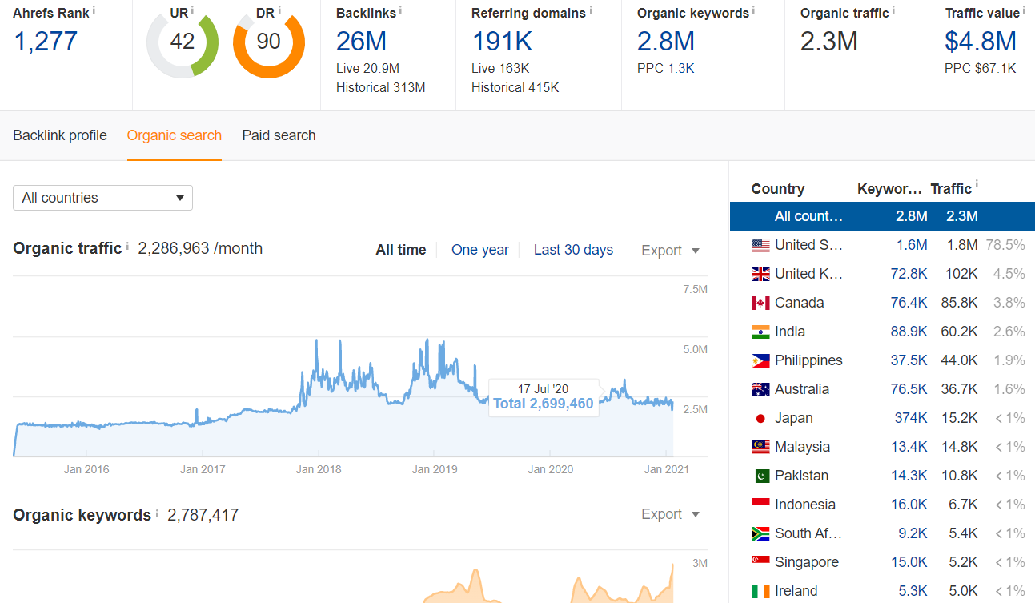Click the info icon beside Referring domains
This screenshot has width=1035, height=603.
(x=591, y=10)
